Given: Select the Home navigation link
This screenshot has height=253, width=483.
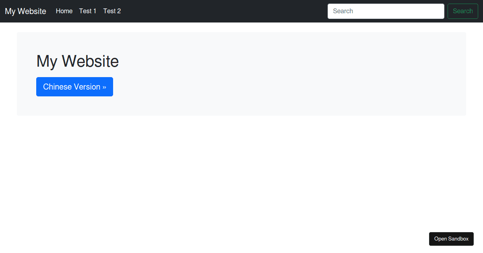Looking at the screenshot, I should [64, 11].
